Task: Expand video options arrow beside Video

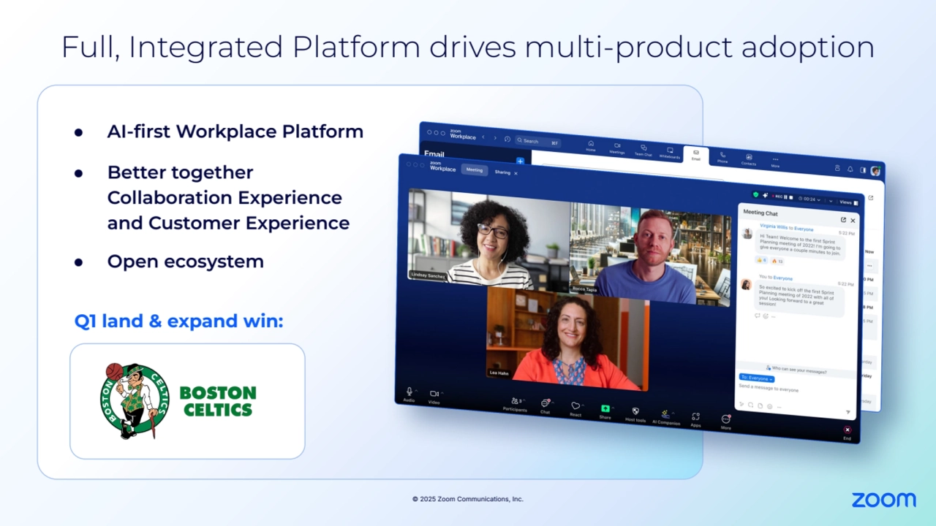Action: 442,393
